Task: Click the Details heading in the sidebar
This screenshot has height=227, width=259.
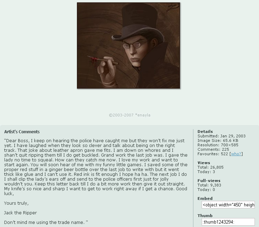Action: pyautogui.click(x=205, y=132)
